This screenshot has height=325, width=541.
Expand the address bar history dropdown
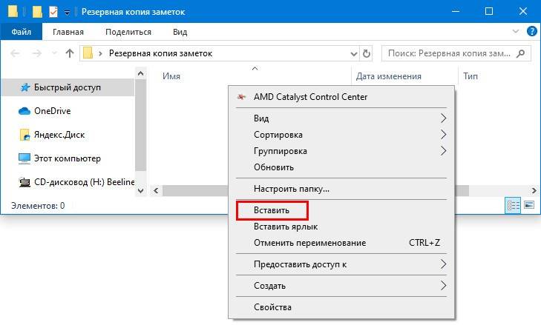(x=353, y=53)
